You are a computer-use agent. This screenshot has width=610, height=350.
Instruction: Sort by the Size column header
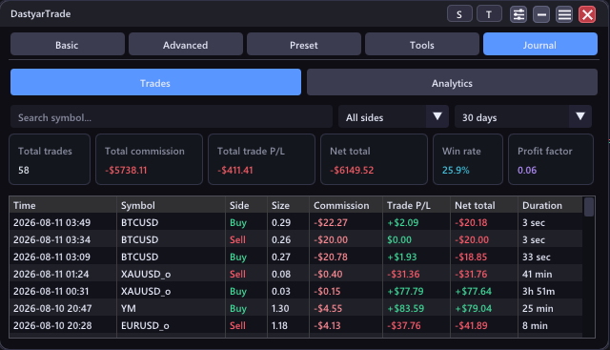tap(288, 205)
